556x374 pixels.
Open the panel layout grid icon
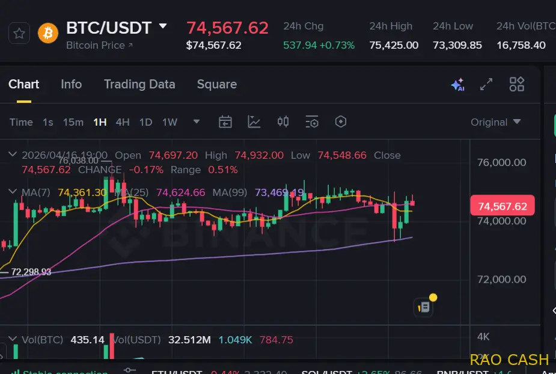516,85
